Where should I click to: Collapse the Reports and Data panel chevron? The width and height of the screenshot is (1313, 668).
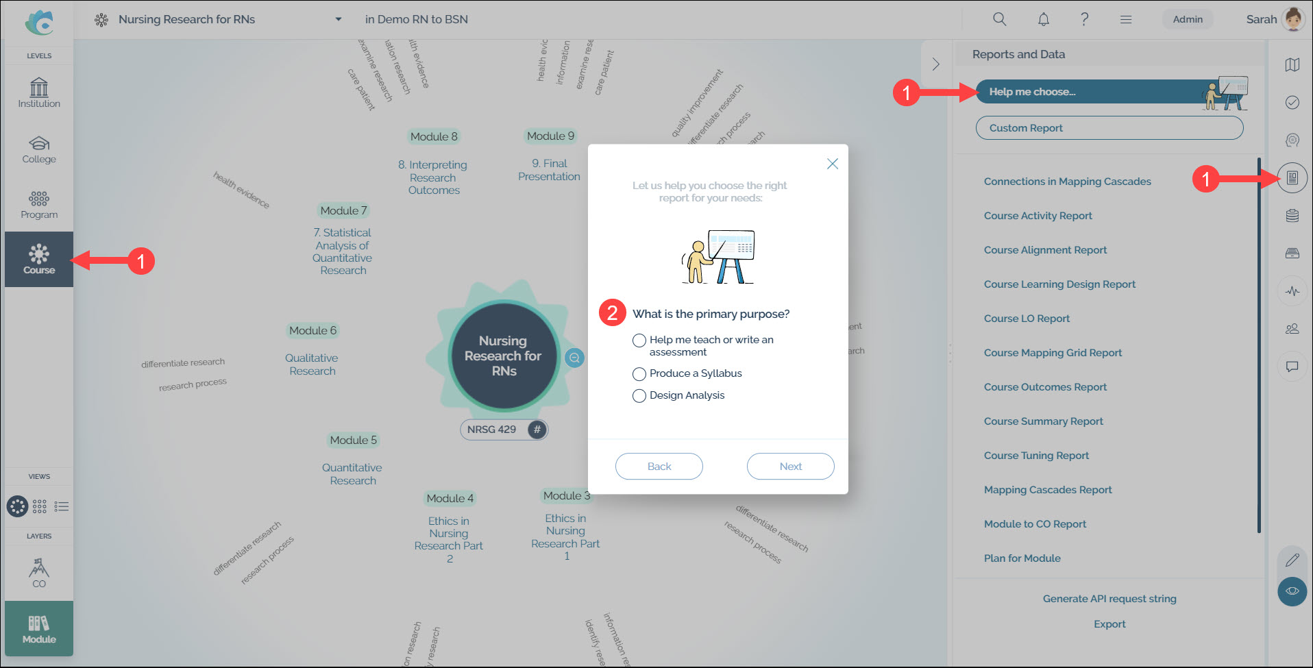point(935,64)
